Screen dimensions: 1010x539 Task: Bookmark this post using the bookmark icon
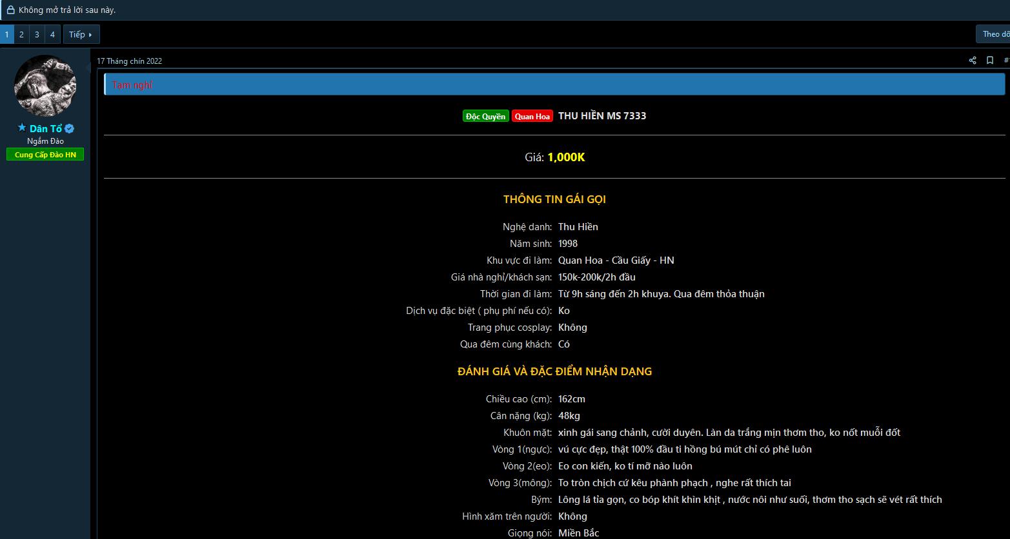pyautogui.click(x=990, y=61)
